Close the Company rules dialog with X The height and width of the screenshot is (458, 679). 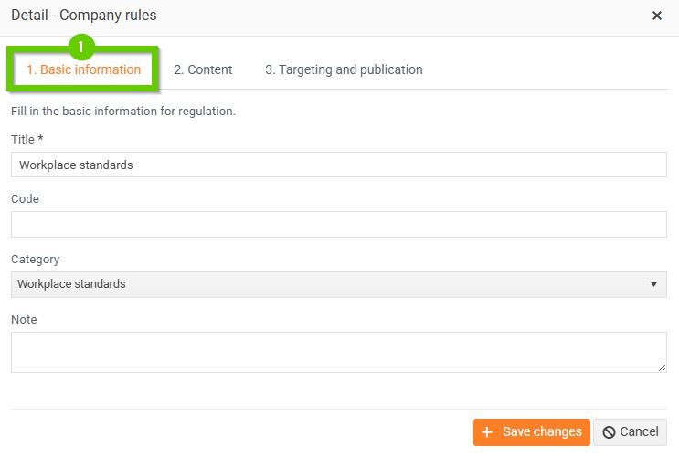(x=656, y=16)
